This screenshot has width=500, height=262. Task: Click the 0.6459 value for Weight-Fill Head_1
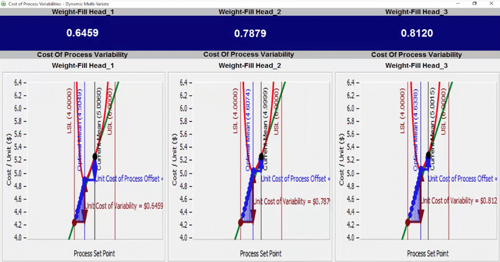[x=82, y=33]
